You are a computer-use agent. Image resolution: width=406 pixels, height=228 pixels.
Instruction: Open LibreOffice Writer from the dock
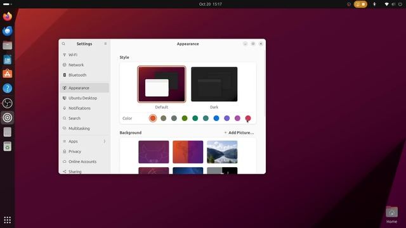7,60
